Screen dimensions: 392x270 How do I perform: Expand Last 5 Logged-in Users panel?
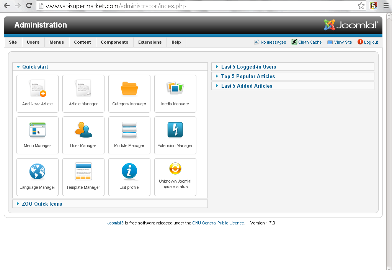point(293,67)
